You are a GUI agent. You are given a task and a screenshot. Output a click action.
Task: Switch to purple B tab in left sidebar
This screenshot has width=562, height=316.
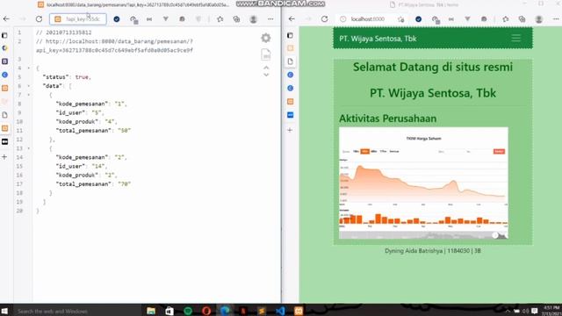coord(4,61)
